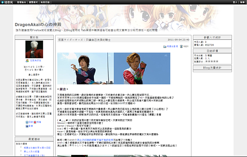This screenshot has height=157, width=247.
Task: Rate the post with the fifth star
Action: tap(217, 61)
